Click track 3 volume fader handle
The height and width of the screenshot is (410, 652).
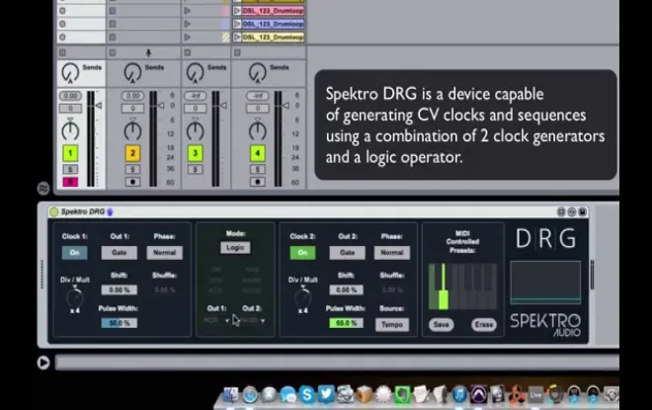pyautogui.click(x=223, y=106)
